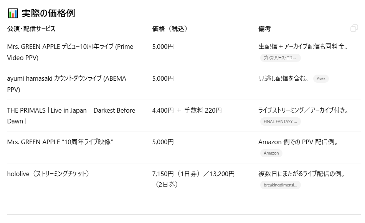365x223 pixels.
Task: Open the Amazon source chip
Action: 271,153
